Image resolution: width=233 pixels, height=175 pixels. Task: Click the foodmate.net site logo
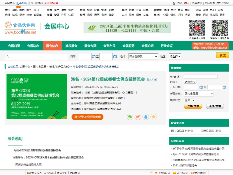[x=20, y=28]
